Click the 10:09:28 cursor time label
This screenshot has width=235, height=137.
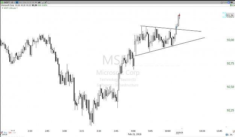click(179, 132)
